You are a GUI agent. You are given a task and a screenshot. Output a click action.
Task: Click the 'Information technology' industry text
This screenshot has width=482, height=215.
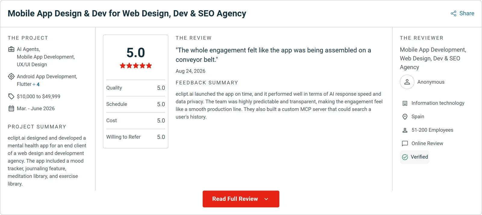[438, 103]
